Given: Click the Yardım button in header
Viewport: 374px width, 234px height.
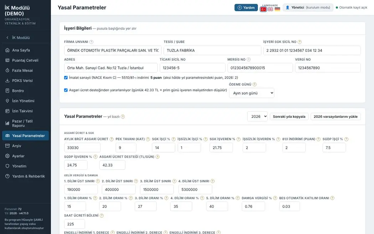Looking at the screenshot, I should 246,7.
